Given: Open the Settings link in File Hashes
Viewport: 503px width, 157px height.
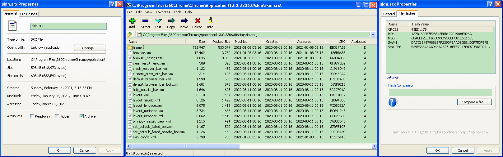Looking at the screenshot, I should 393,77.
